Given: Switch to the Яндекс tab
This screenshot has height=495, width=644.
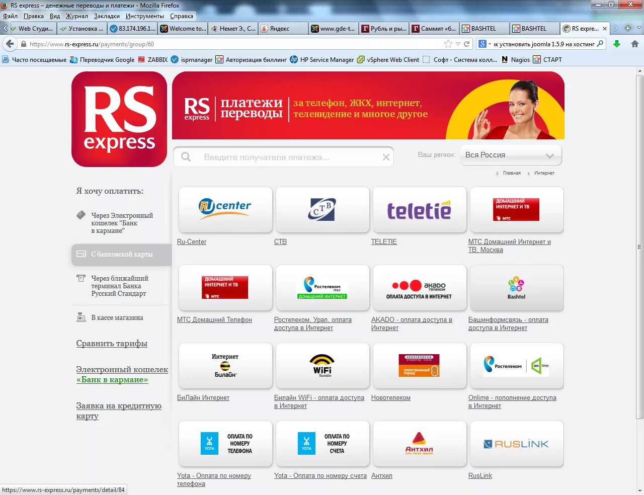Looking at the screenshot, I should (283, 29).
